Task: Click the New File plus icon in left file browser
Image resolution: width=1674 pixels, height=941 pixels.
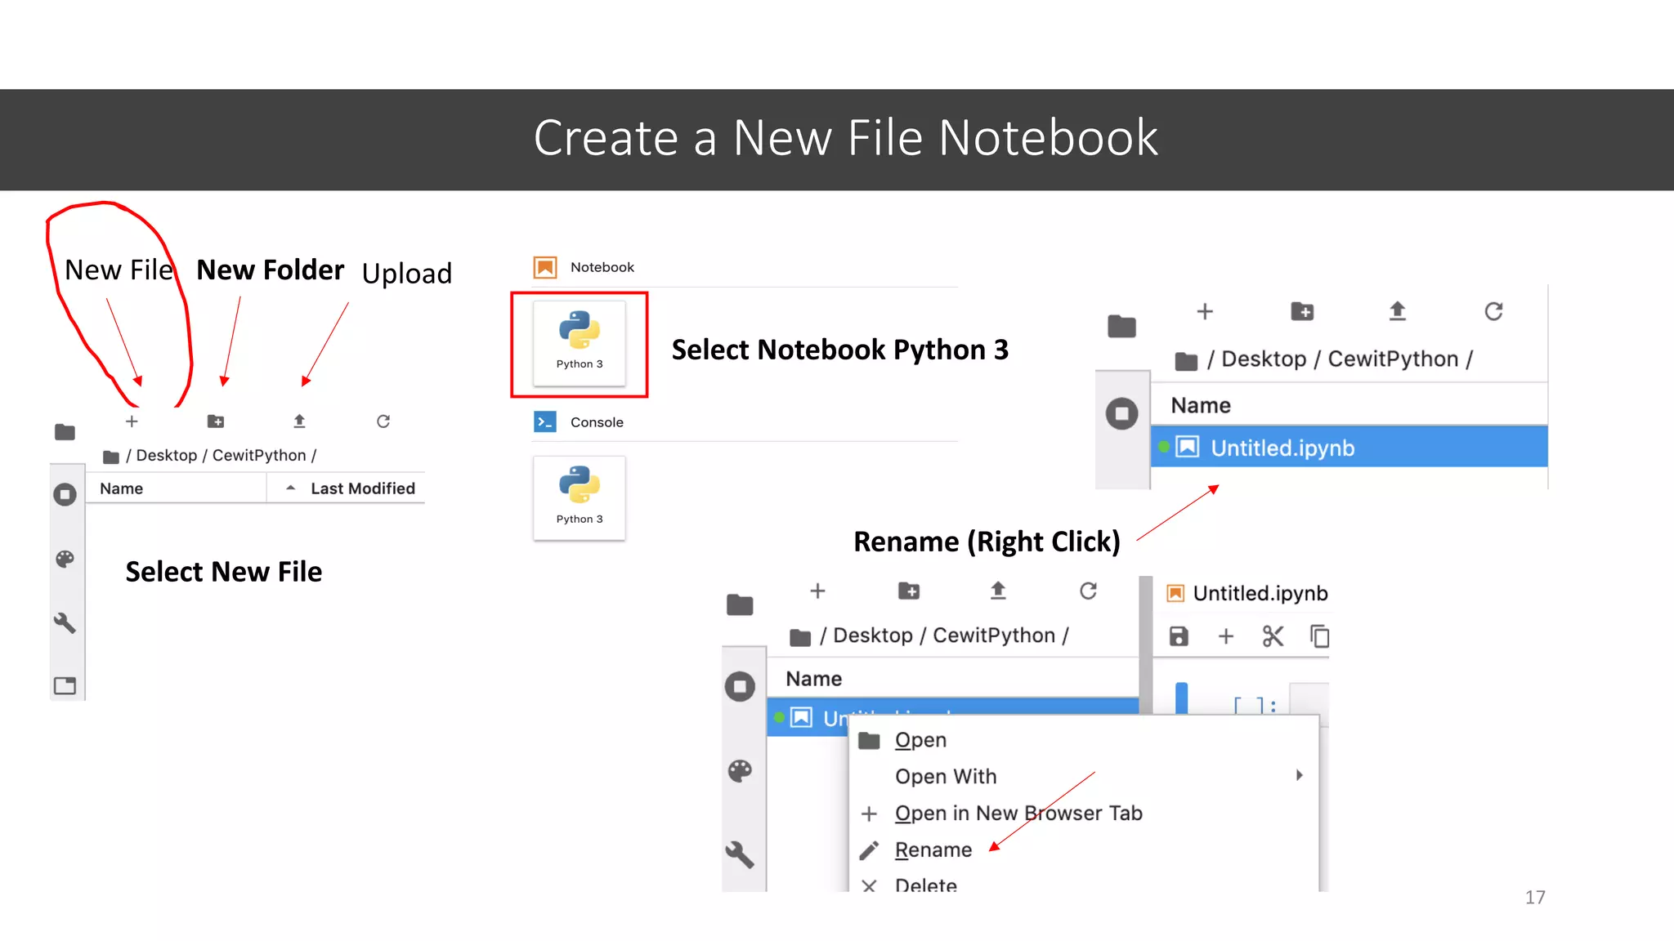Action: coord(132,421)
